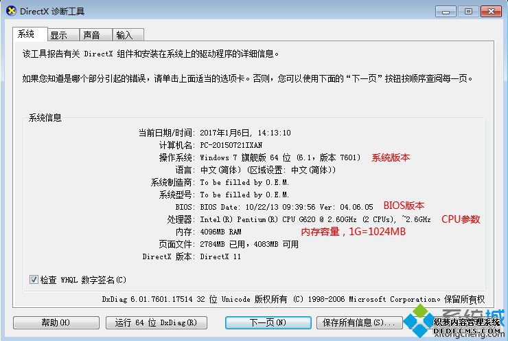Click the language value 中文(简体)
Viewport: 508px width, 341px height.
pos(268,170)
